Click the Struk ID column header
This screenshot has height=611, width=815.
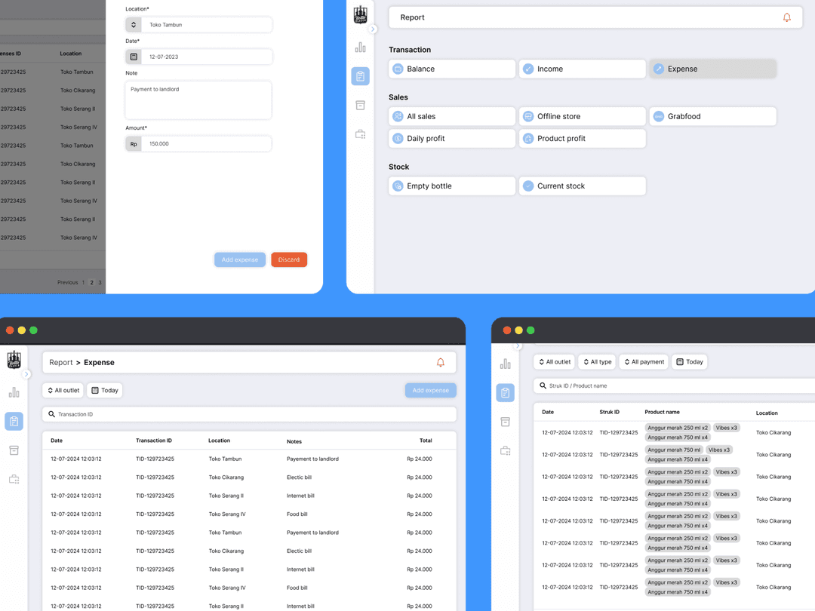pyautogui.click(x=609, y=412)
